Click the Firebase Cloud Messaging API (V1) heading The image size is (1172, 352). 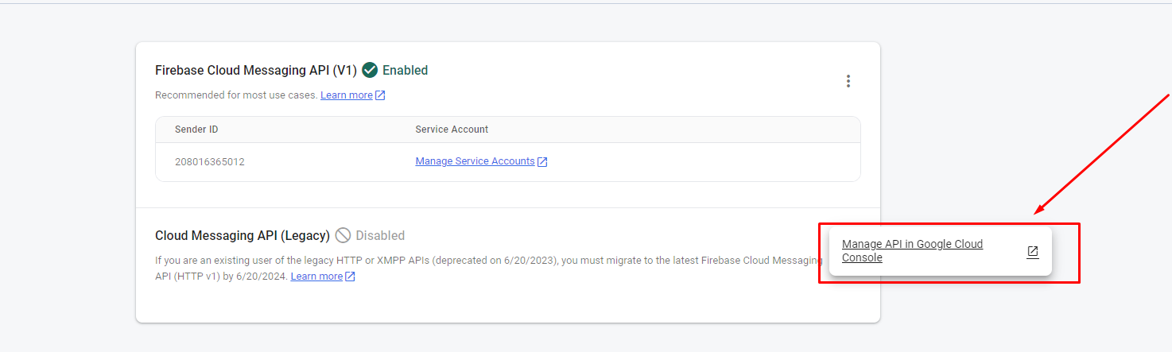tap(255, 70)
